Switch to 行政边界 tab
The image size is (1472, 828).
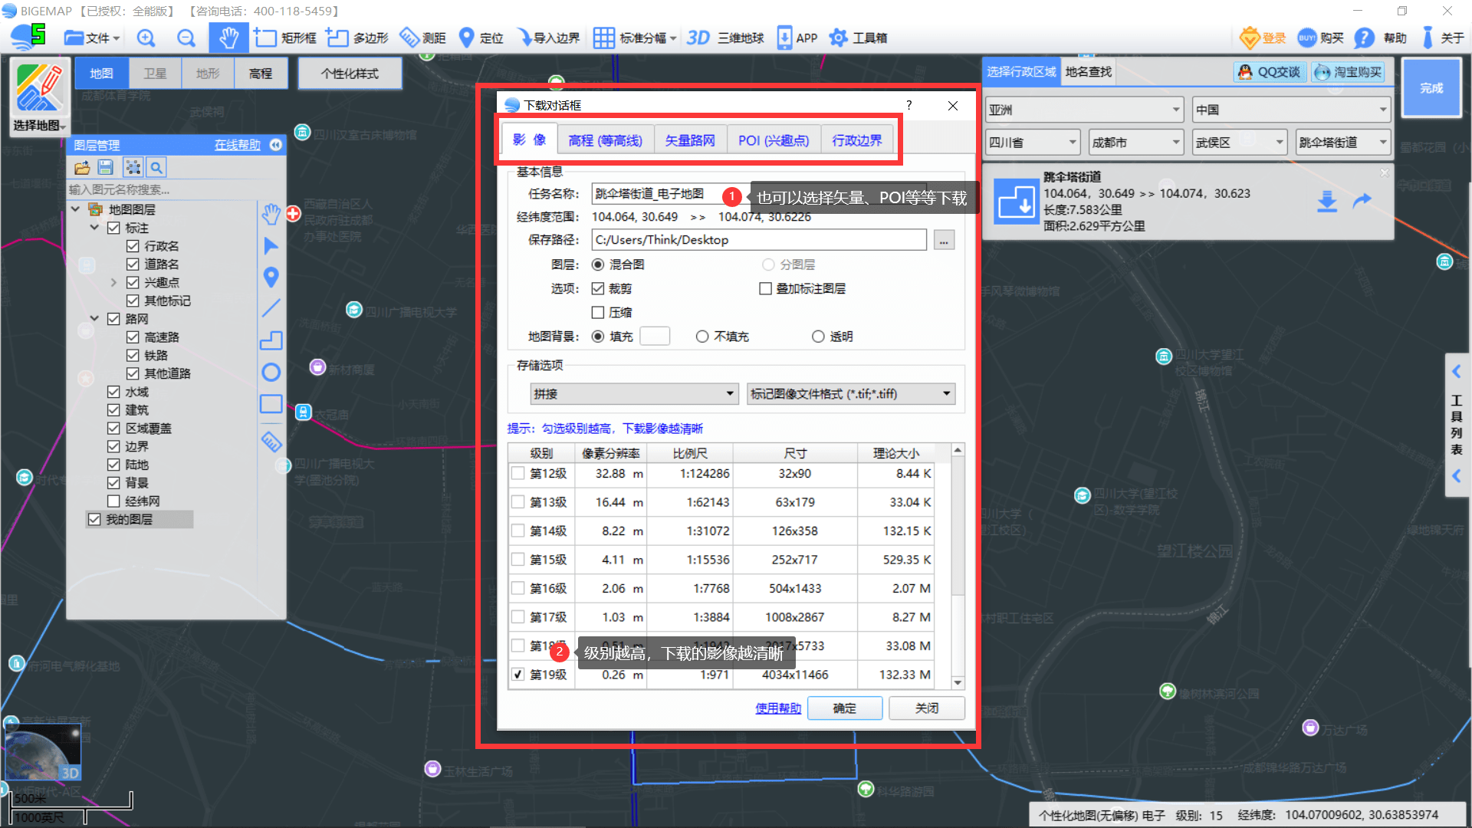click(857, 140)
